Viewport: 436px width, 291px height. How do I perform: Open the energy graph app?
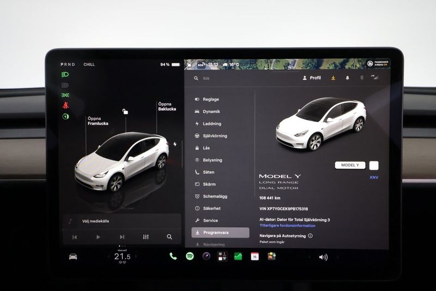238,256
